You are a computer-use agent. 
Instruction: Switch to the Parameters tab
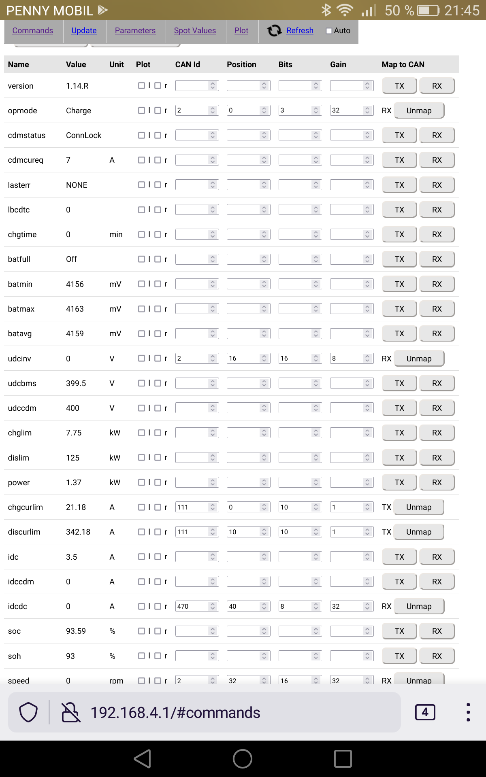[135, 31]
